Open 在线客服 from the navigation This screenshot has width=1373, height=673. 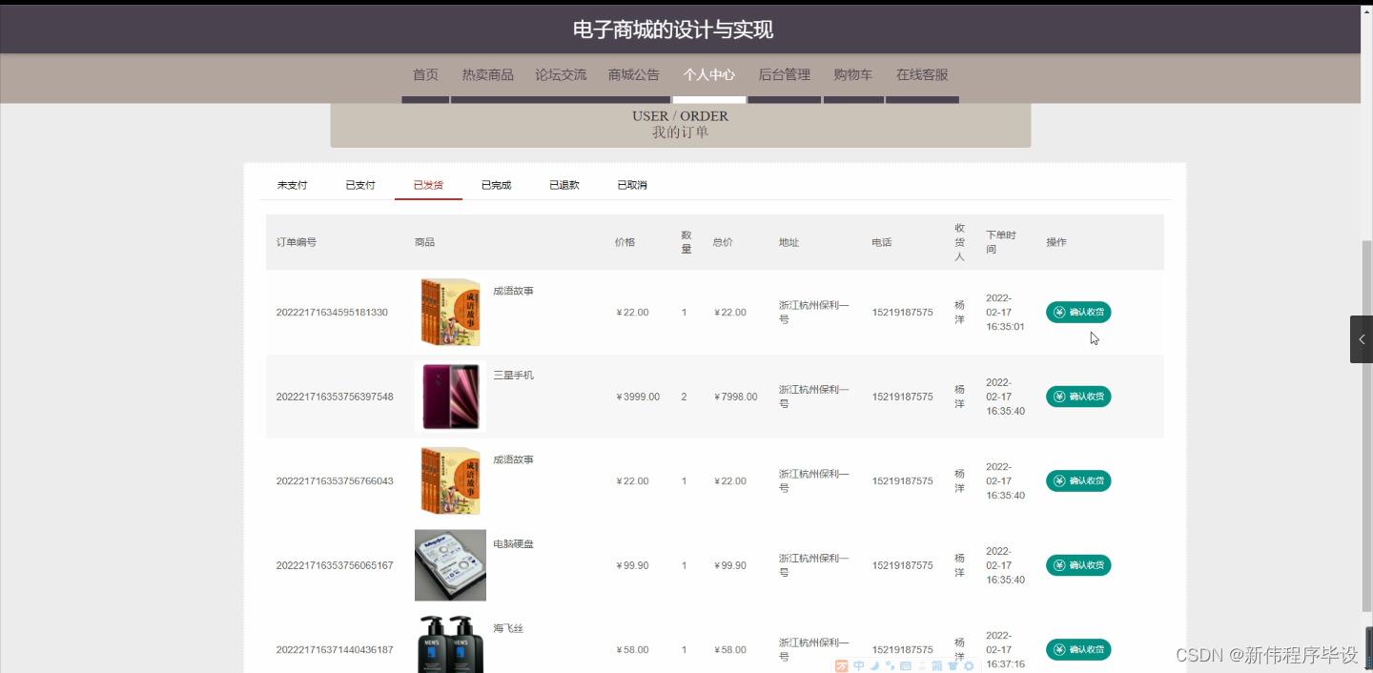coord(922,74)
